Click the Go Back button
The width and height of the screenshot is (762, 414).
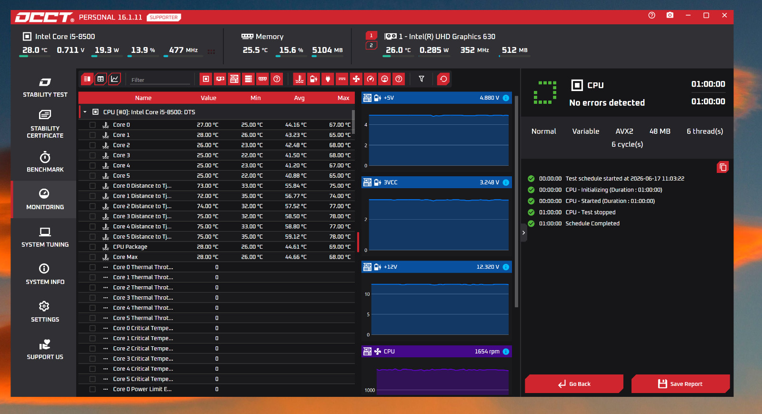(574, 384)
